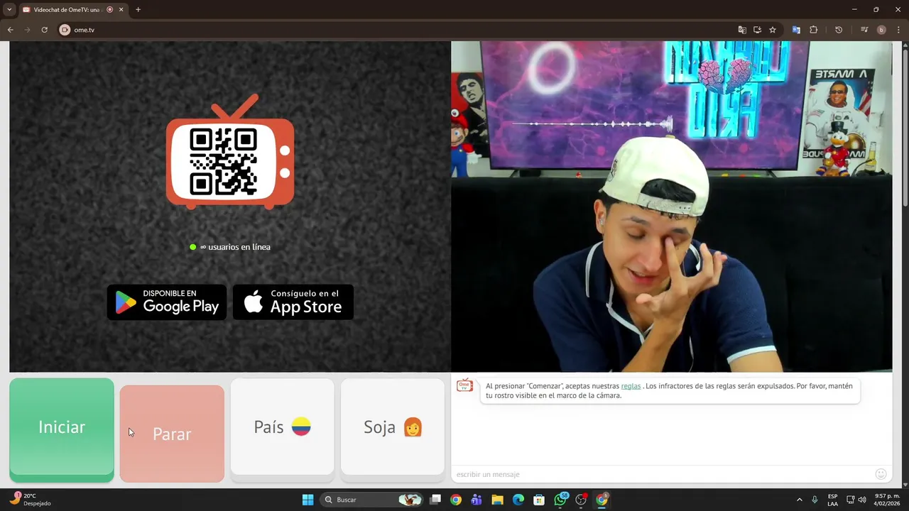
Task: Open Microsoft Store from the taskbar
Action: point(539,500)
